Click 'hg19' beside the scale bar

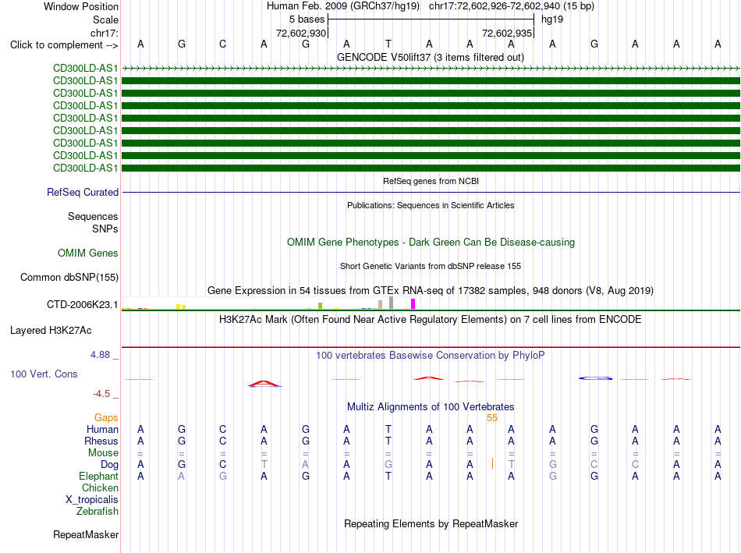(x=552, y=19)
